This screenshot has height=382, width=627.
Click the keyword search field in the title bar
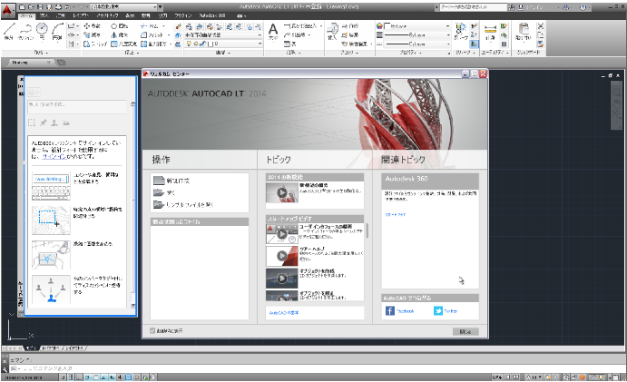pos(473,6)
